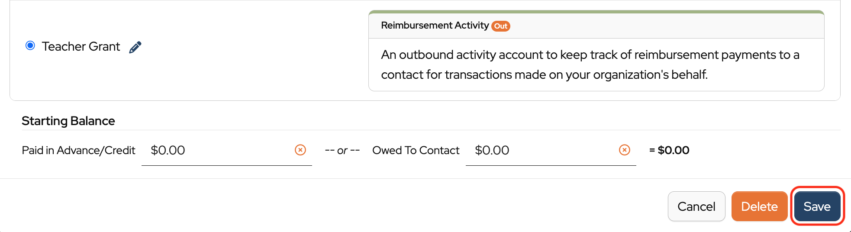Screen dimensions: 851x232
Task: Click the '-- or --' separator text
Action: 342,150
